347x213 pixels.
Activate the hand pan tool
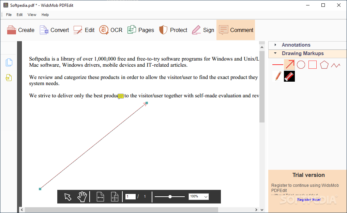tap(82, 197)
